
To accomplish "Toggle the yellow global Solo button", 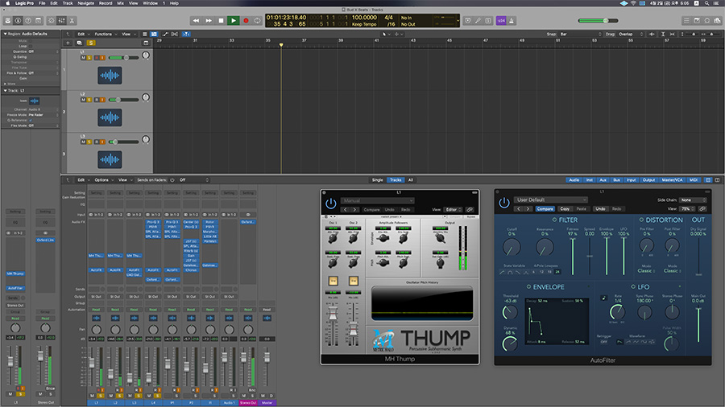I will coord(91,43).
